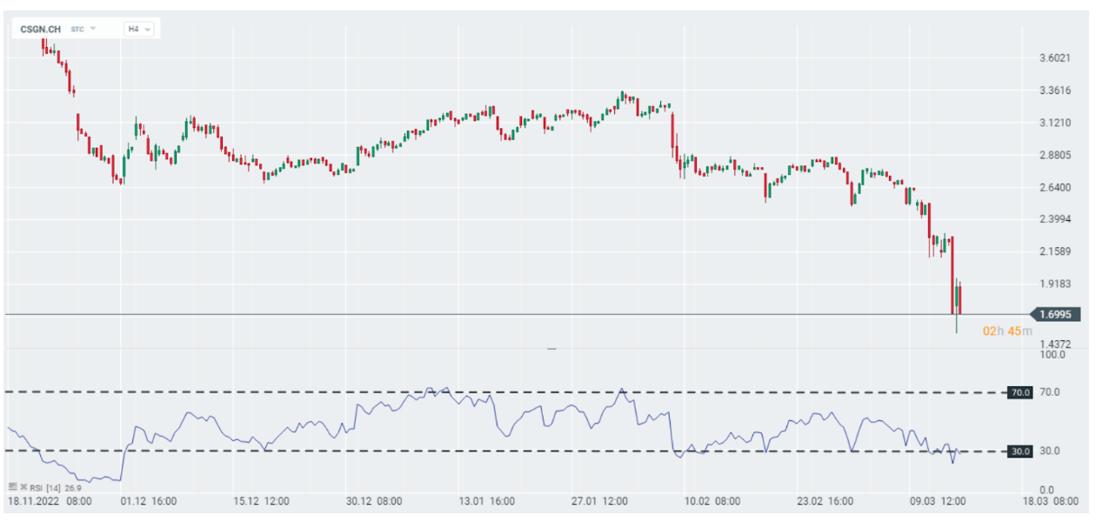Select the RSI 30.0 oversold level label

pos(1019,451)
